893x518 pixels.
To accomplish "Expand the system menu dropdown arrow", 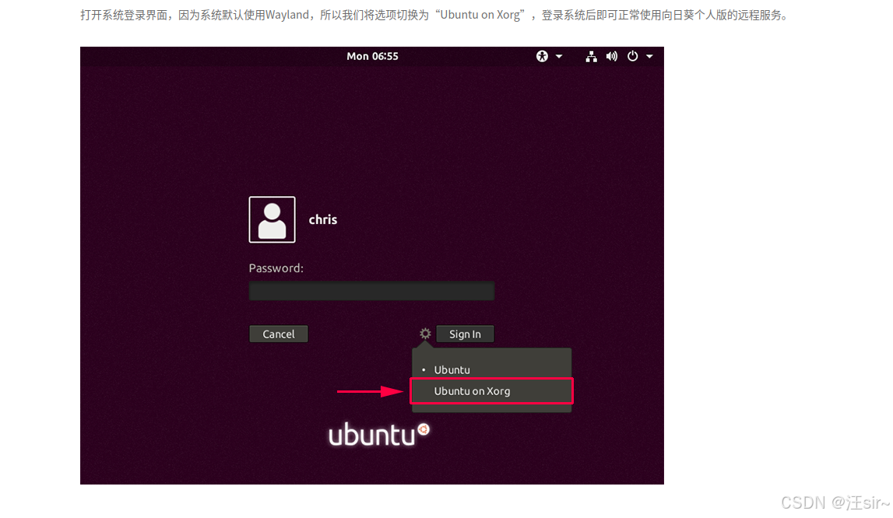I will tap(649, 56).
